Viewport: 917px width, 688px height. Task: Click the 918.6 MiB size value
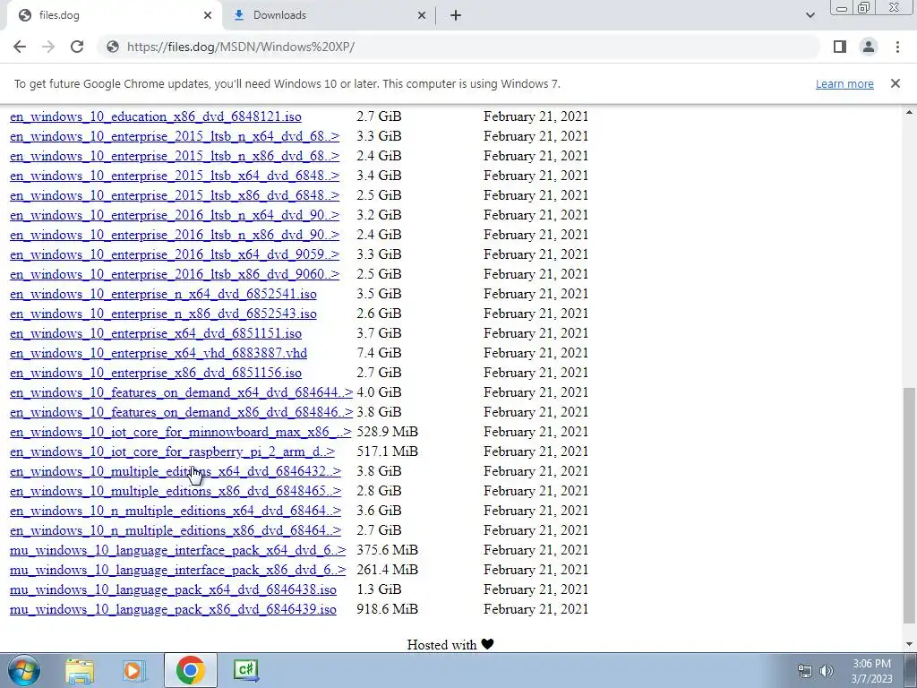(x=387, y=609)
